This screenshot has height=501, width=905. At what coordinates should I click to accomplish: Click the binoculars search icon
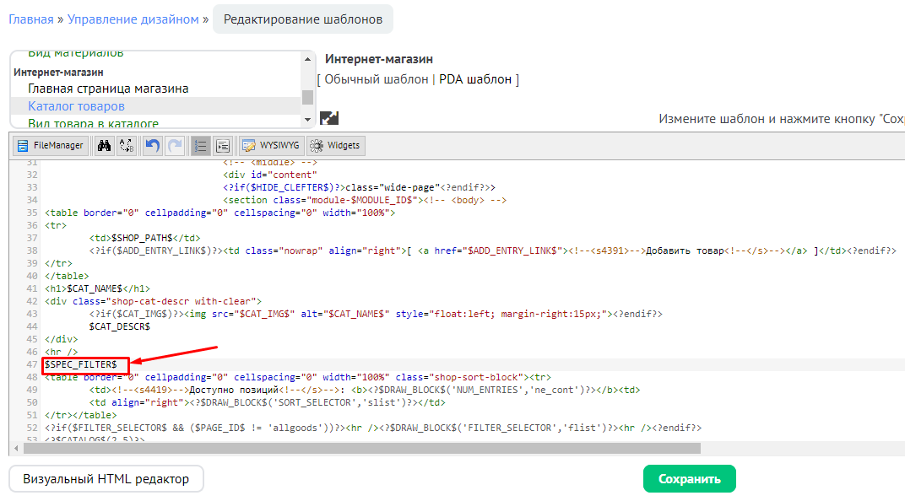click(x=104, y=145)
